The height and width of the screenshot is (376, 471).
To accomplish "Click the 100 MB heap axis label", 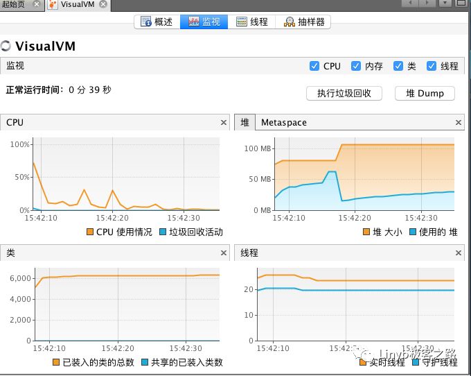I will pyautogui.click(x=258, y=148).
